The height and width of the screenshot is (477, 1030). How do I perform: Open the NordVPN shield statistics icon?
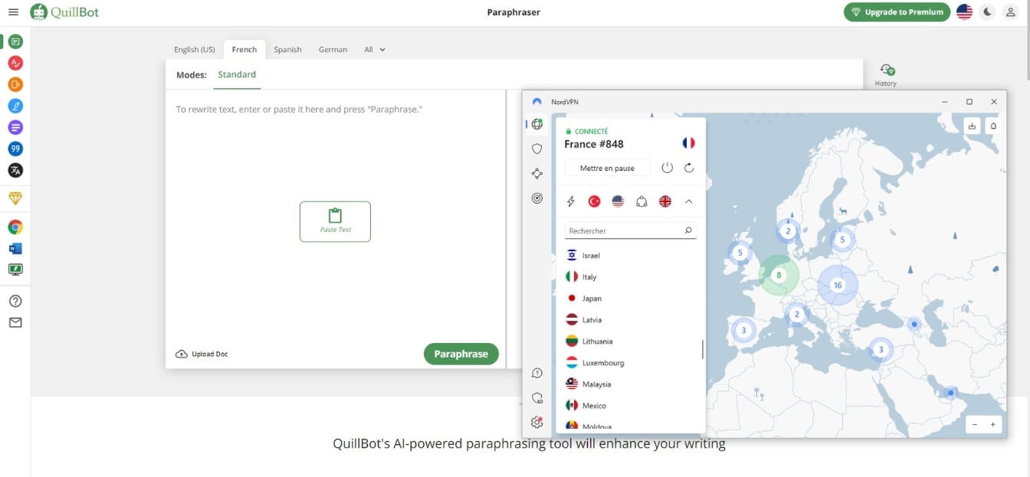[x=537, y=398]
